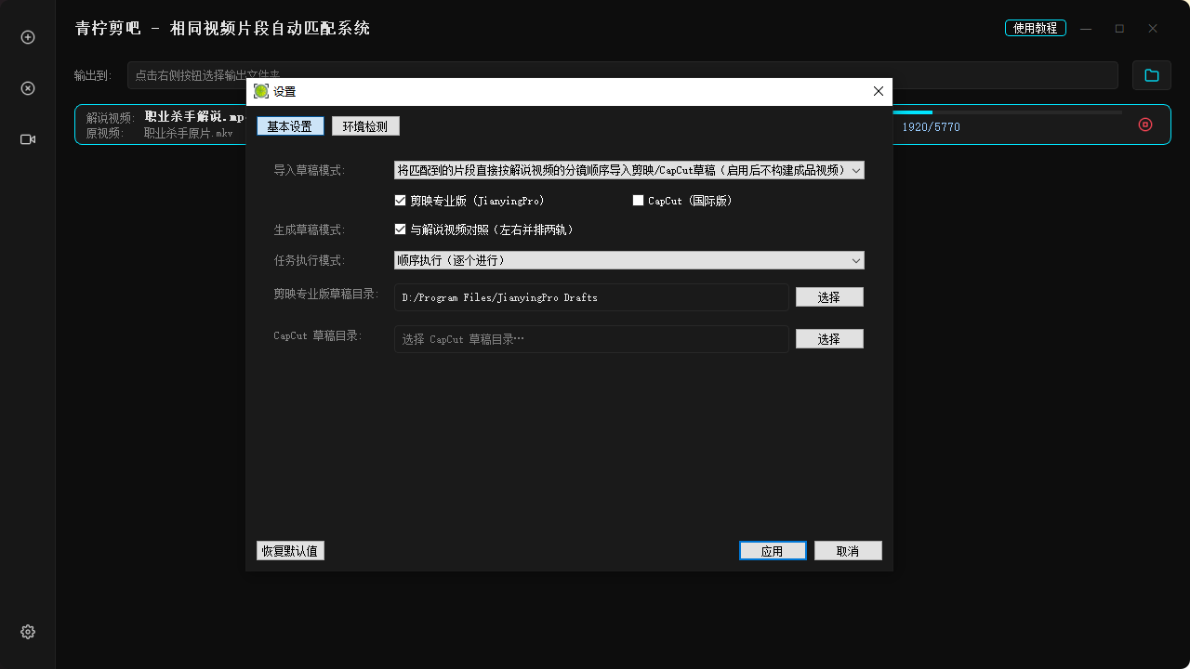1190x669 pixels.
Task: Click the 使用教程 tutorial button
Action: [x=1036, y=28]
